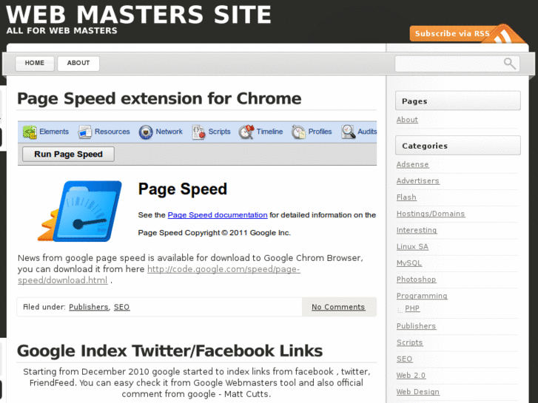
Task: Open the Publishers category in sidebar
Action: (x=416, y=326)
